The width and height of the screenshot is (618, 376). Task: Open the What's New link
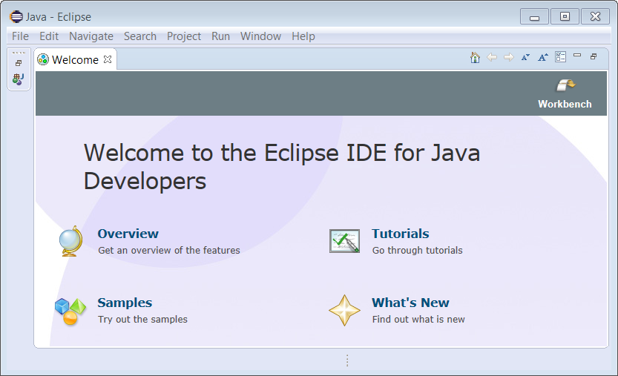(410, 303)
